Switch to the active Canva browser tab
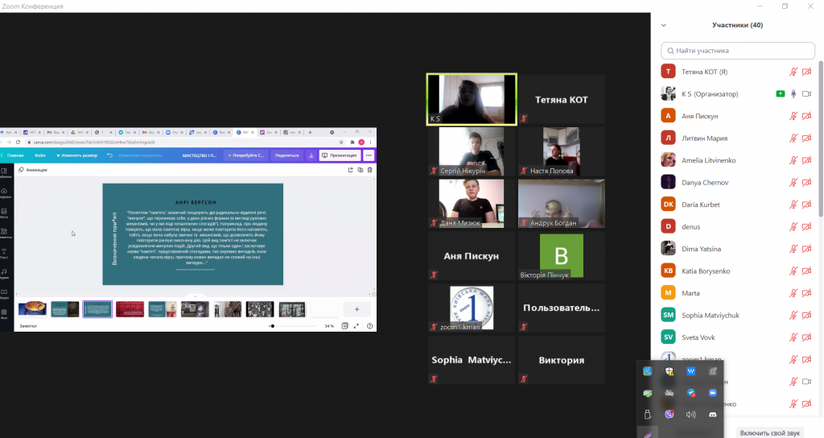The width and height of the screenshot is (824, 438). point(243,133)
